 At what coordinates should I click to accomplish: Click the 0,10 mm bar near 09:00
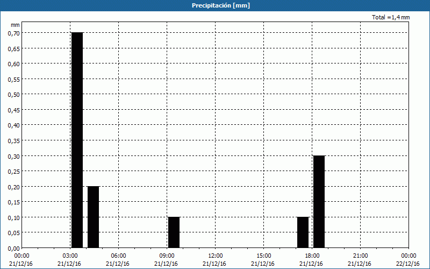pyautogui.click(x=174, y=232)
